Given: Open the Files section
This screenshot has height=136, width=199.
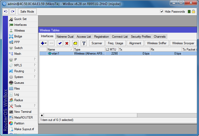Looking at the screenshot, I should pos(23,89).
